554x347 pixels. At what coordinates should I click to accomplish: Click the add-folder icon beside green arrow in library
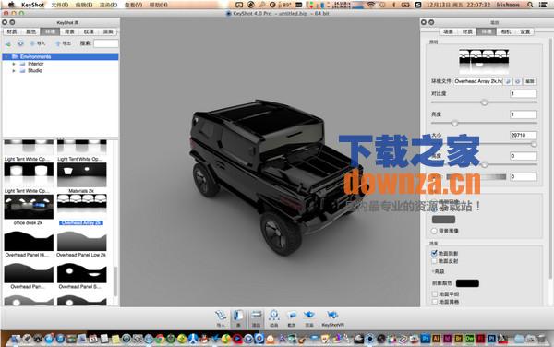click(20, 43)
